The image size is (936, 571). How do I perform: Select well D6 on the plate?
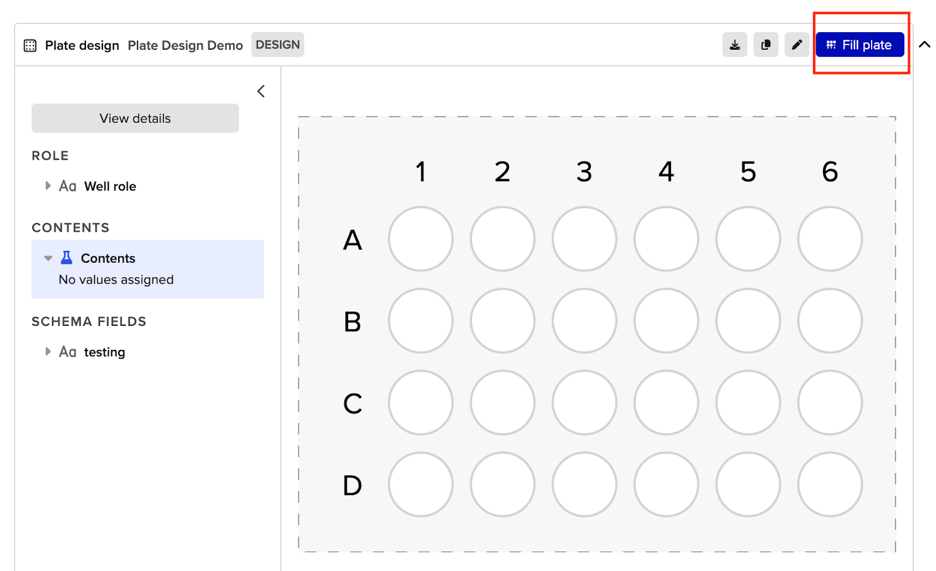830,484
